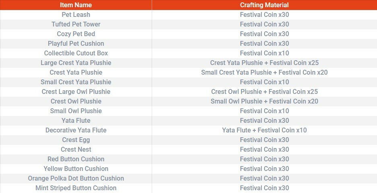Screen dimensions: 377x193
Task: Click the Decorative Yata Flute cell
Action: (76, 130)
